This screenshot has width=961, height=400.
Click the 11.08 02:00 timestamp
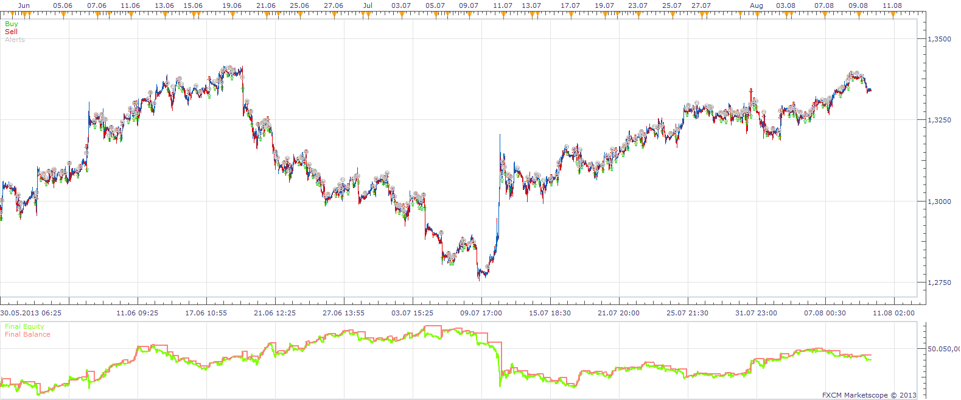894,313
